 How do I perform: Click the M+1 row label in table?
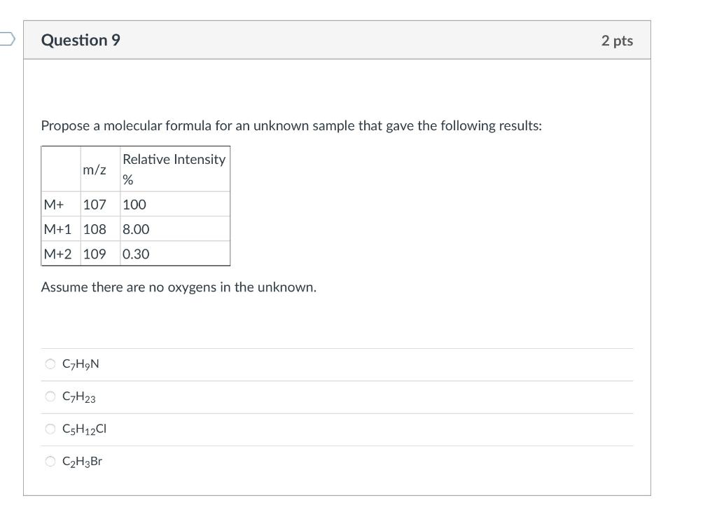coord(56,229)
